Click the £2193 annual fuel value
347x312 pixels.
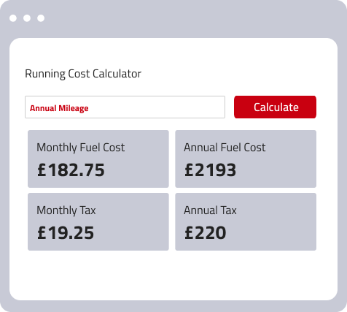coord(210,170)
